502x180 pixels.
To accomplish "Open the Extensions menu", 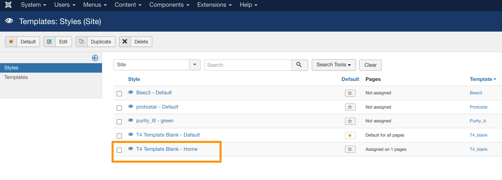I will [214, 5].
